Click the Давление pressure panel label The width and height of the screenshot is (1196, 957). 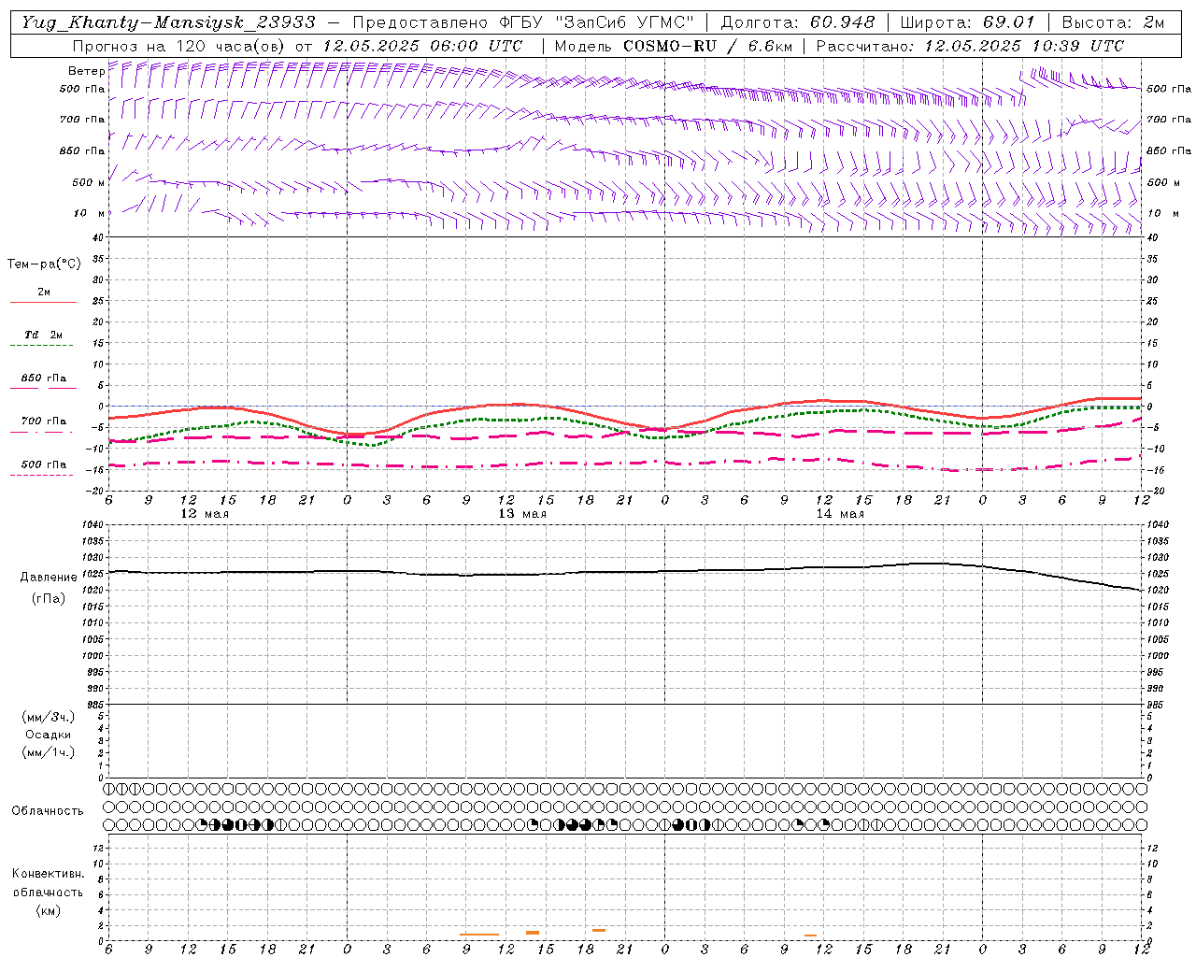[x=49, y=578]
